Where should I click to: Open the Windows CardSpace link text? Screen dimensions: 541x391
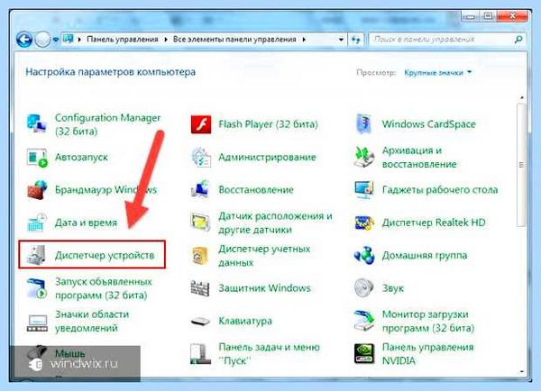(428, 124)
